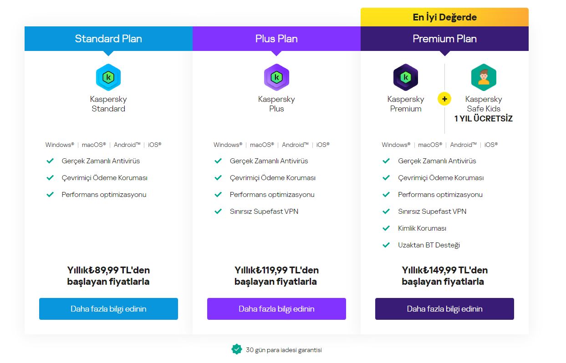
Task: Click the yellow plus circle icon
Action: (444, 99)
